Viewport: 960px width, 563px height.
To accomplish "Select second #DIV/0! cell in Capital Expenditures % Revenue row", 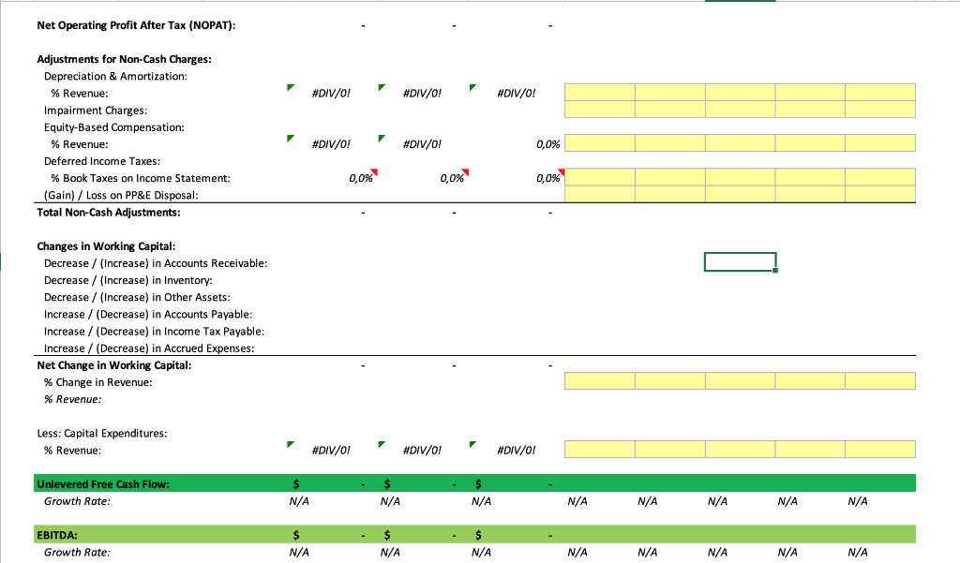I will coord(422,451).
